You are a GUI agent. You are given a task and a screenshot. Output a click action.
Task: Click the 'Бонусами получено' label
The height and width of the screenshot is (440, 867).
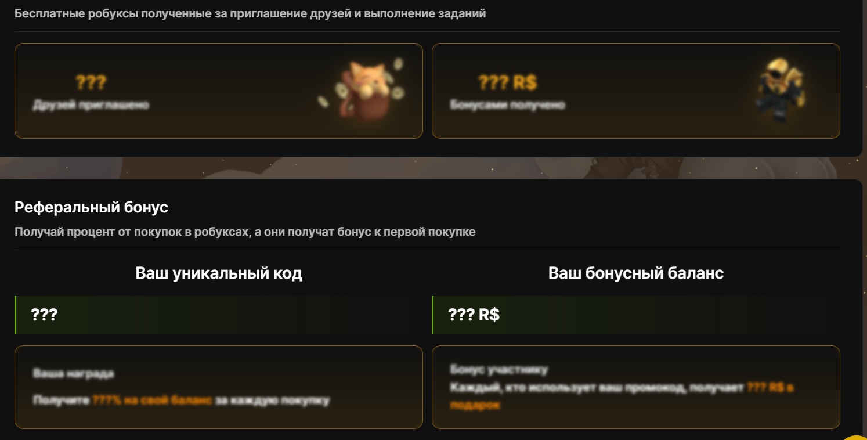tap(508, 105)
